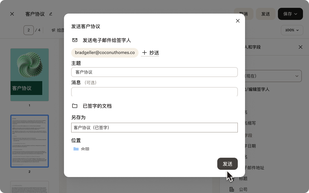Add a CC recipient with 抄送
Image resolution: width=309 pixels, height=193 pixels.
pos(150,52)
